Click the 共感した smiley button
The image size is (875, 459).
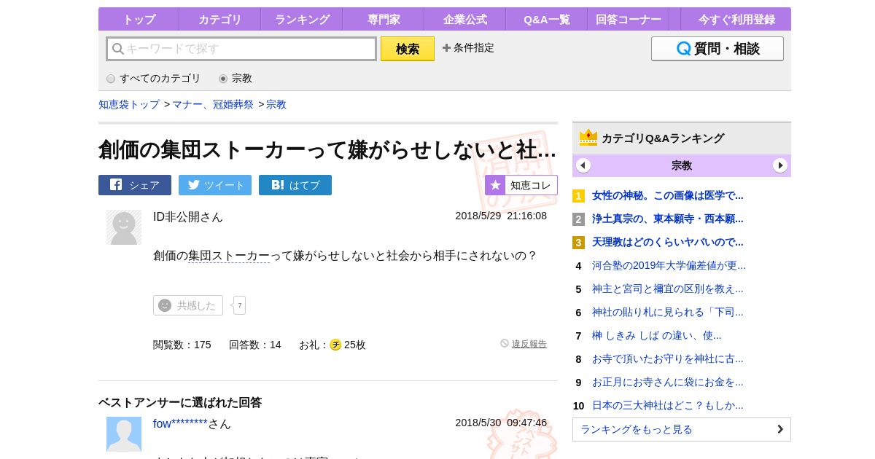click(x=188, y=305)
